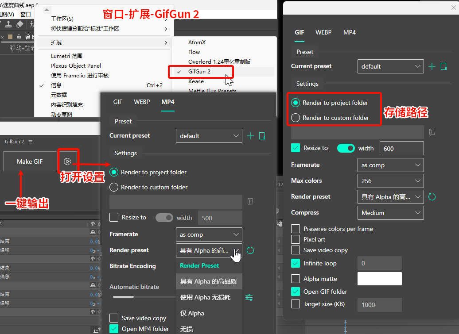Image resolution: width=459 pixels, height=334 pixels.
Task: Check Save video copy in GIF panel
Action: click(x=296, y=250)
